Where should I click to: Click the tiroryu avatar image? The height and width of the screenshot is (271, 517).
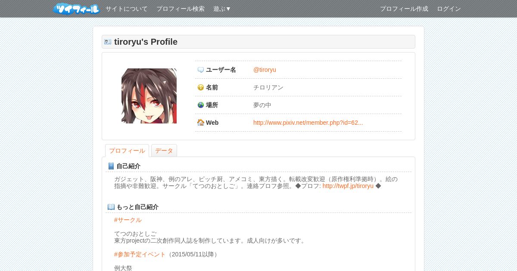pyautogui.click(x=149, y=96)
